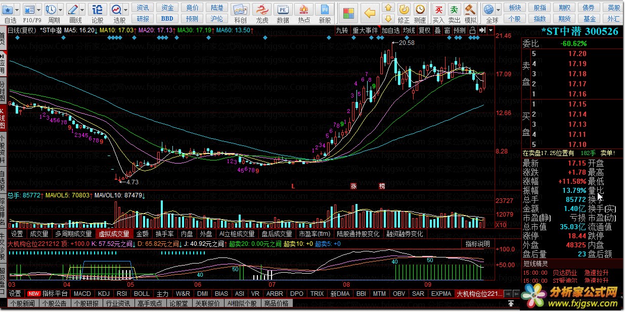Click the yellow up arrow icon
This screenshot has height=312, width=626.
388,7
